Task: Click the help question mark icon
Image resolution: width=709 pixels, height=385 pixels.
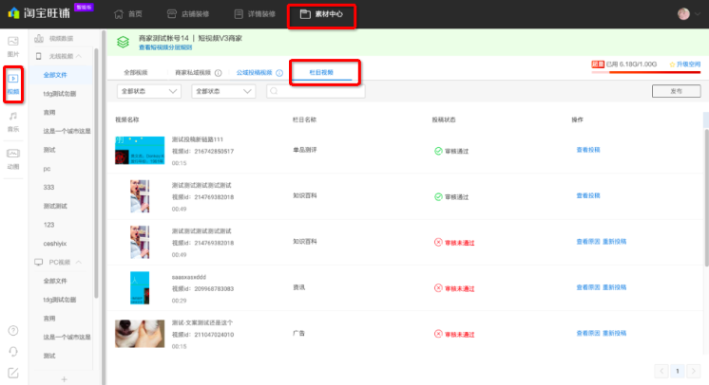Action: pos(13,330)
